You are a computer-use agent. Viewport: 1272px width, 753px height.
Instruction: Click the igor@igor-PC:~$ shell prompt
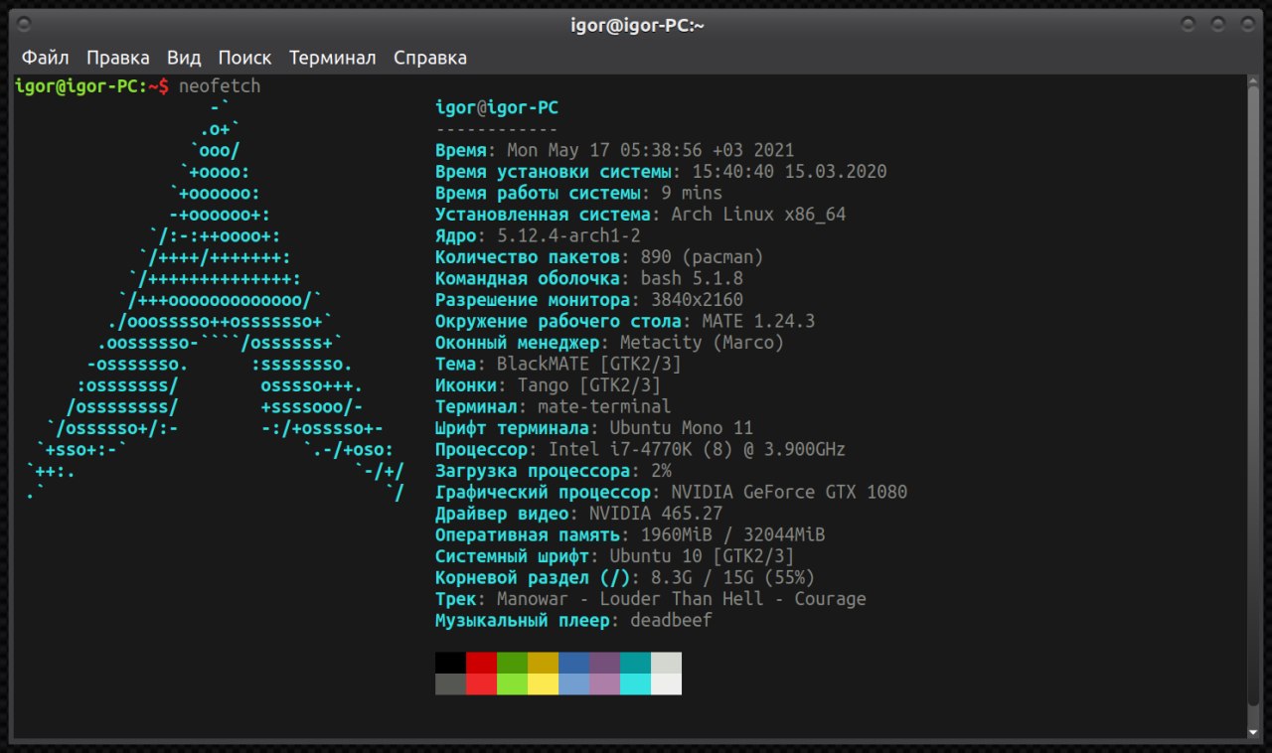tap(91, 86)
